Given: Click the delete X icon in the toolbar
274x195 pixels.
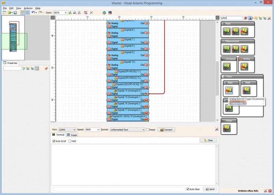Looking at the screenshot, I should pos(91,12).
